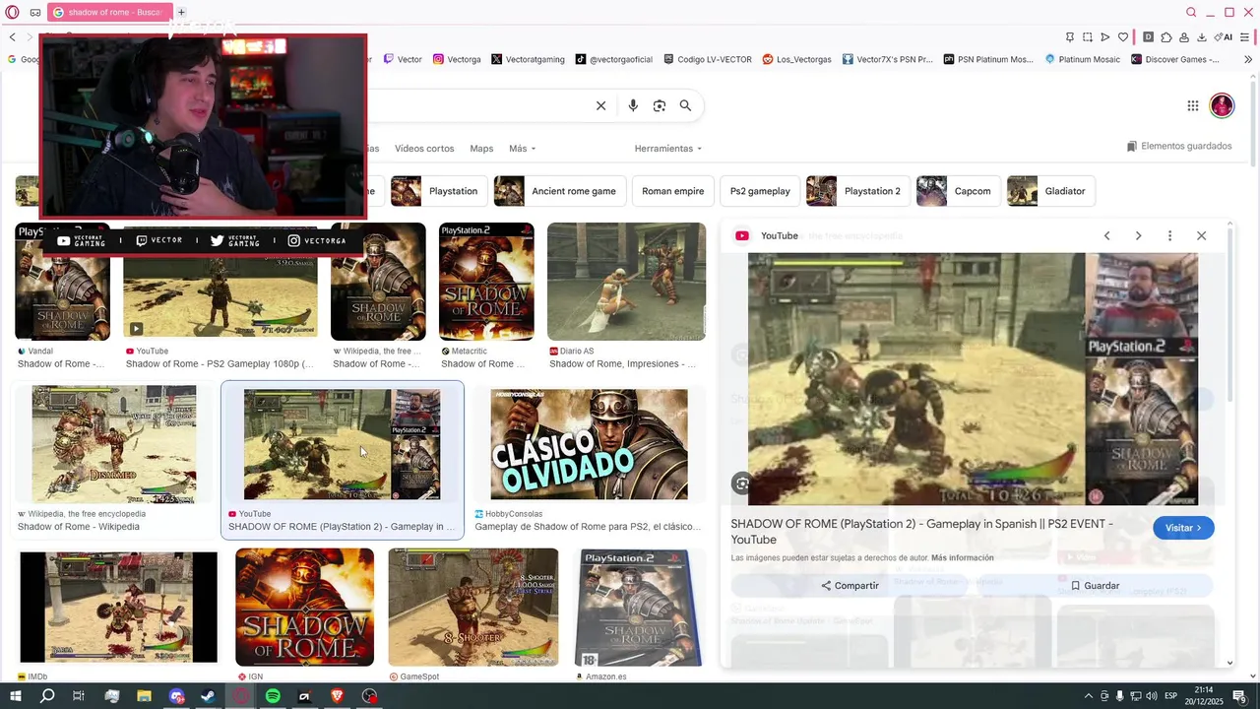This screenshot has height=709, width=1260.
Task: Open Brave browser from the taskbar
Action: point(337,696)
